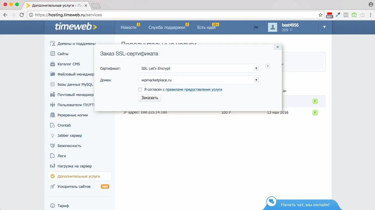
Task: Click the new badge near Ускоритель сайтов
Action: (x=105, y=186)
